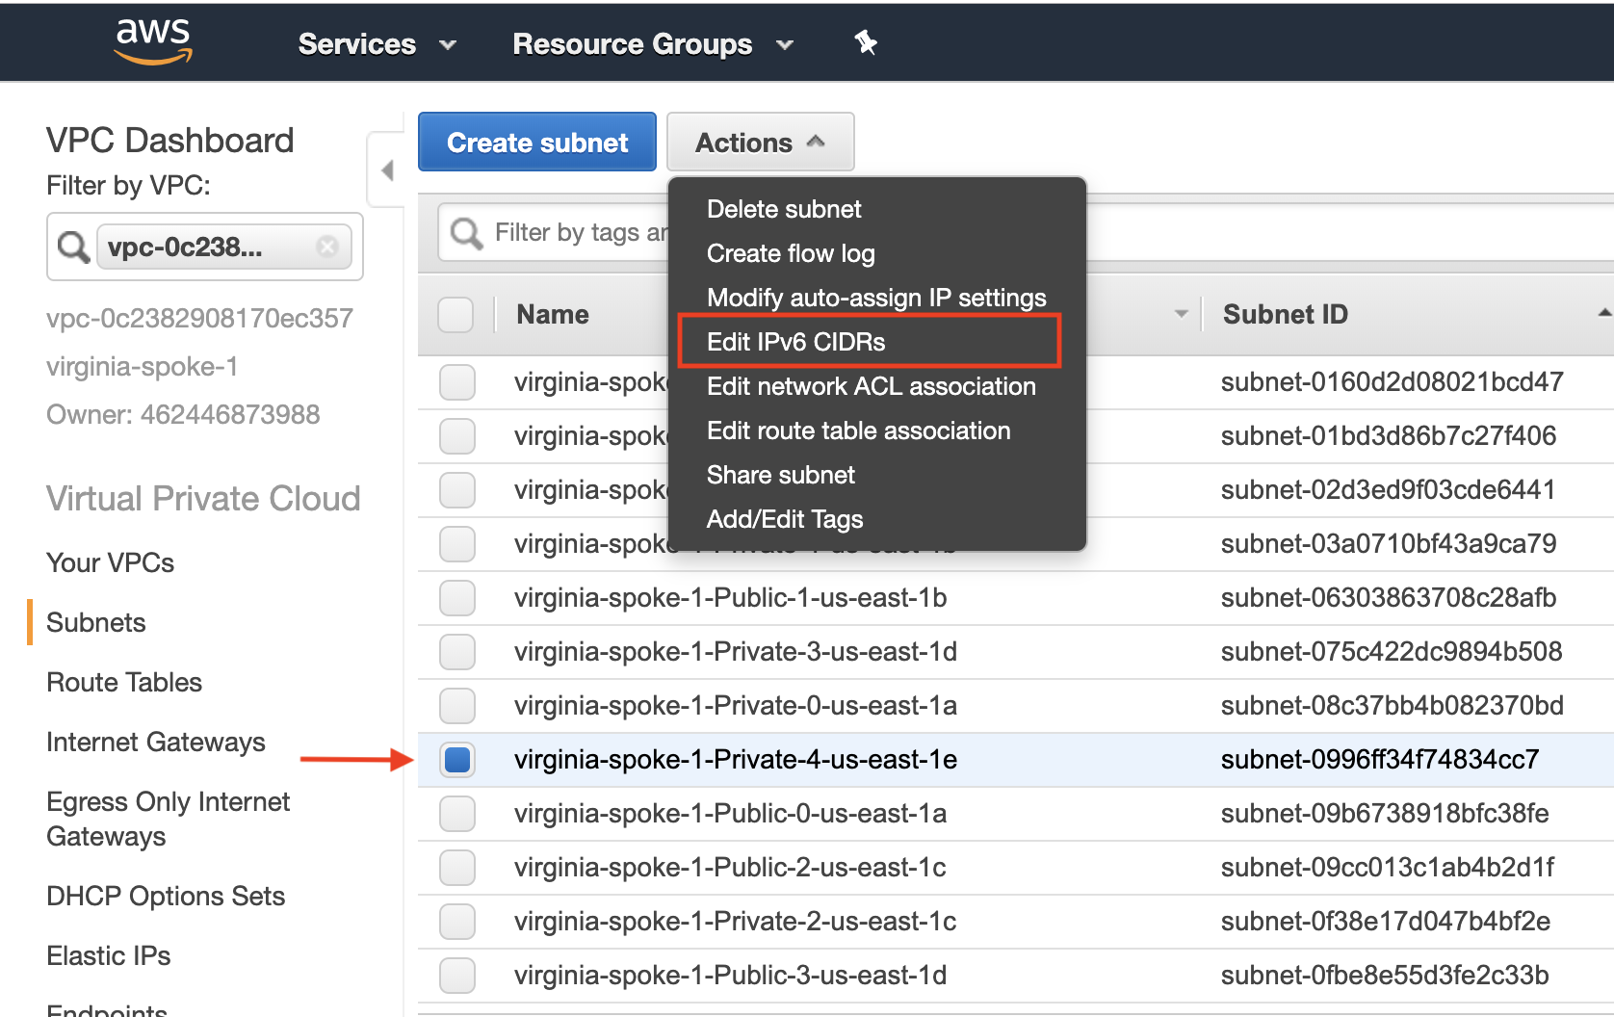
Task: Click the pin shortcut icon in navbar
Action: point(866,42)
